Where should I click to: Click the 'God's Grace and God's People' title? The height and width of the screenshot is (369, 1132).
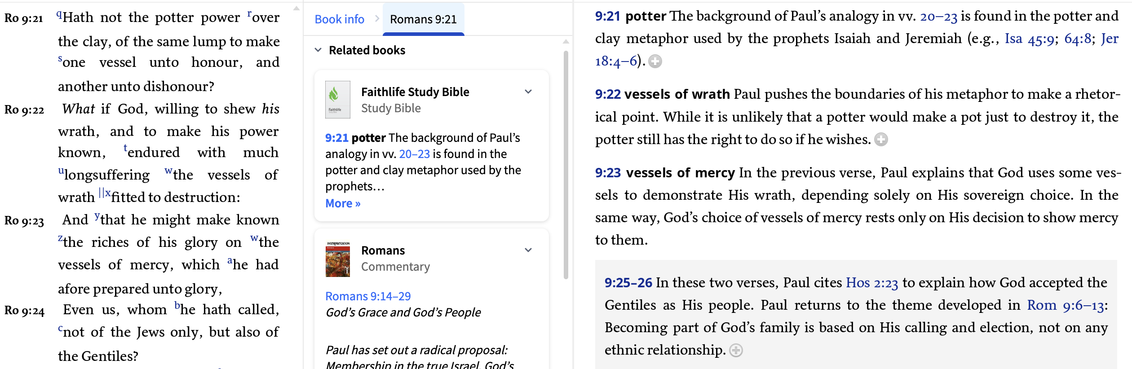(x=403, y=312)
